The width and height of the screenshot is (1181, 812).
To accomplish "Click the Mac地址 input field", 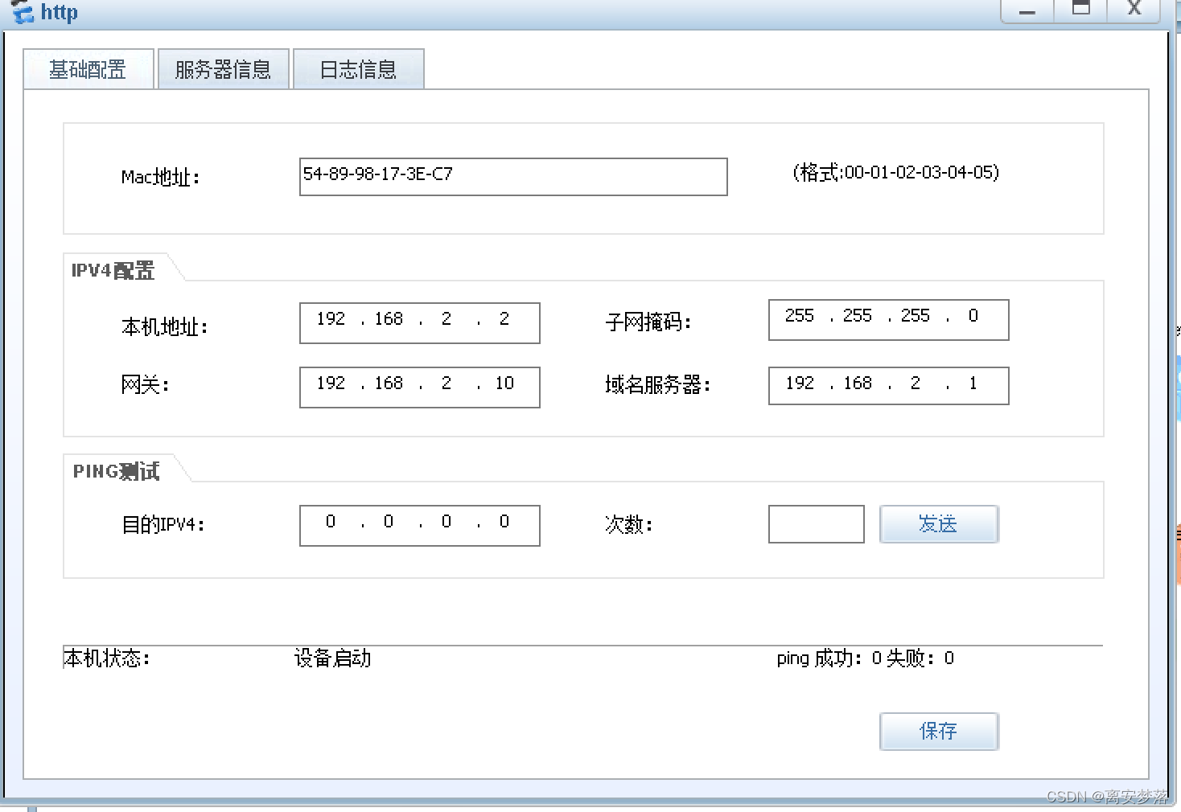I will tap(513, 176).
